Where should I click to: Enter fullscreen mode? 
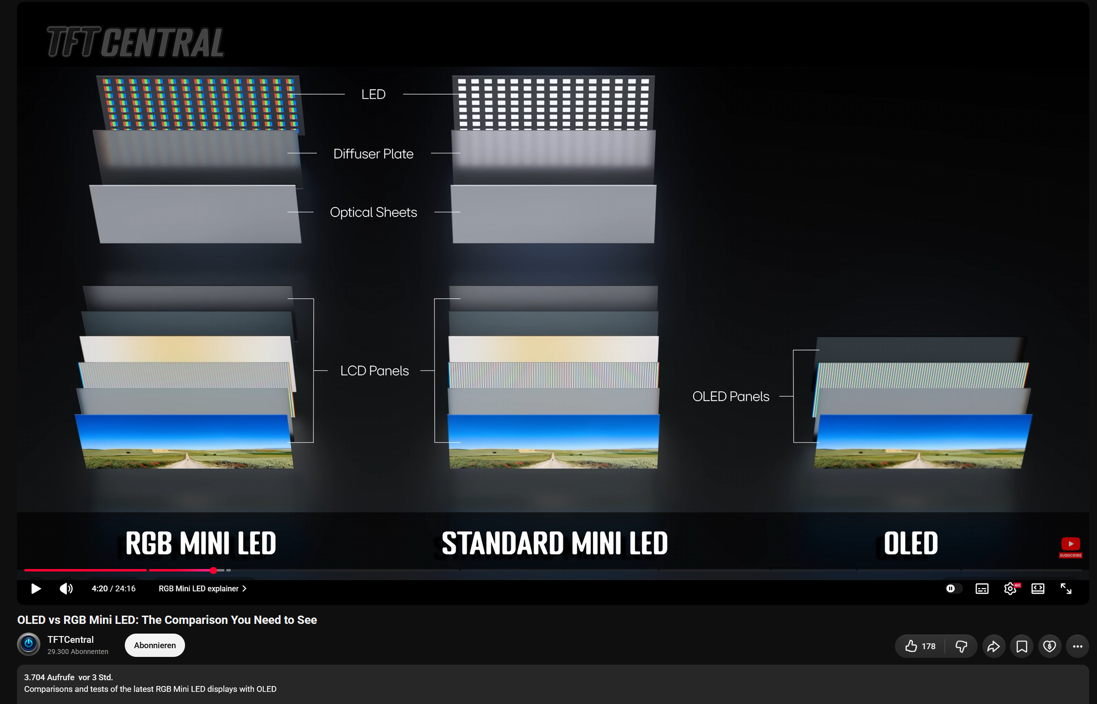point(1066,588)
